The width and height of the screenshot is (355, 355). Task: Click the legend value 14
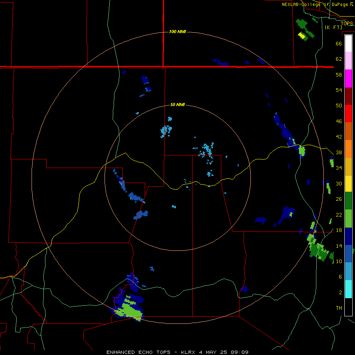pyautogui.click(x=339, y=246)
